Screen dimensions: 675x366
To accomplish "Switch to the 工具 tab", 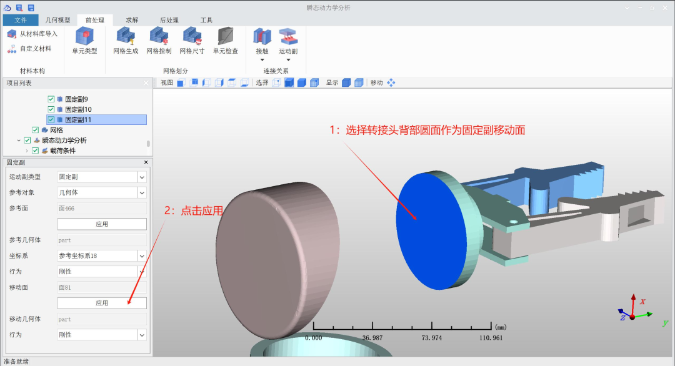I will [207, 20].
